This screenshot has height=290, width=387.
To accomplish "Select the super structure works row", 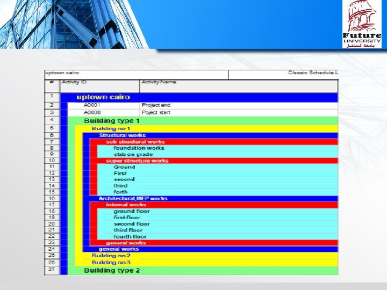I will pyautogui.click(x=214, y=161).
